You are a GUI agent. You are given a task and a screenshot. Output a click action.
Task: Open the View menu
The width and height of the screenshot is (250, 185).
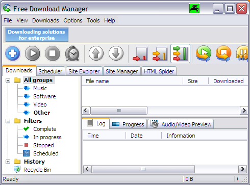(22, 20)
